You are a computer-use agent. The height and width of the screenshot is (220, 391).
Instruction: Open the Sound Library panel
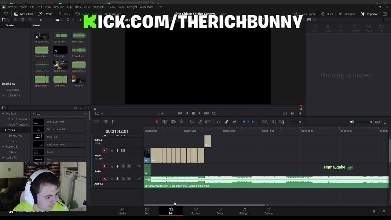pos(86,14)
